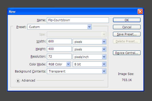Click the Advanced label text

pyautogui.click(x=28, y=80)
